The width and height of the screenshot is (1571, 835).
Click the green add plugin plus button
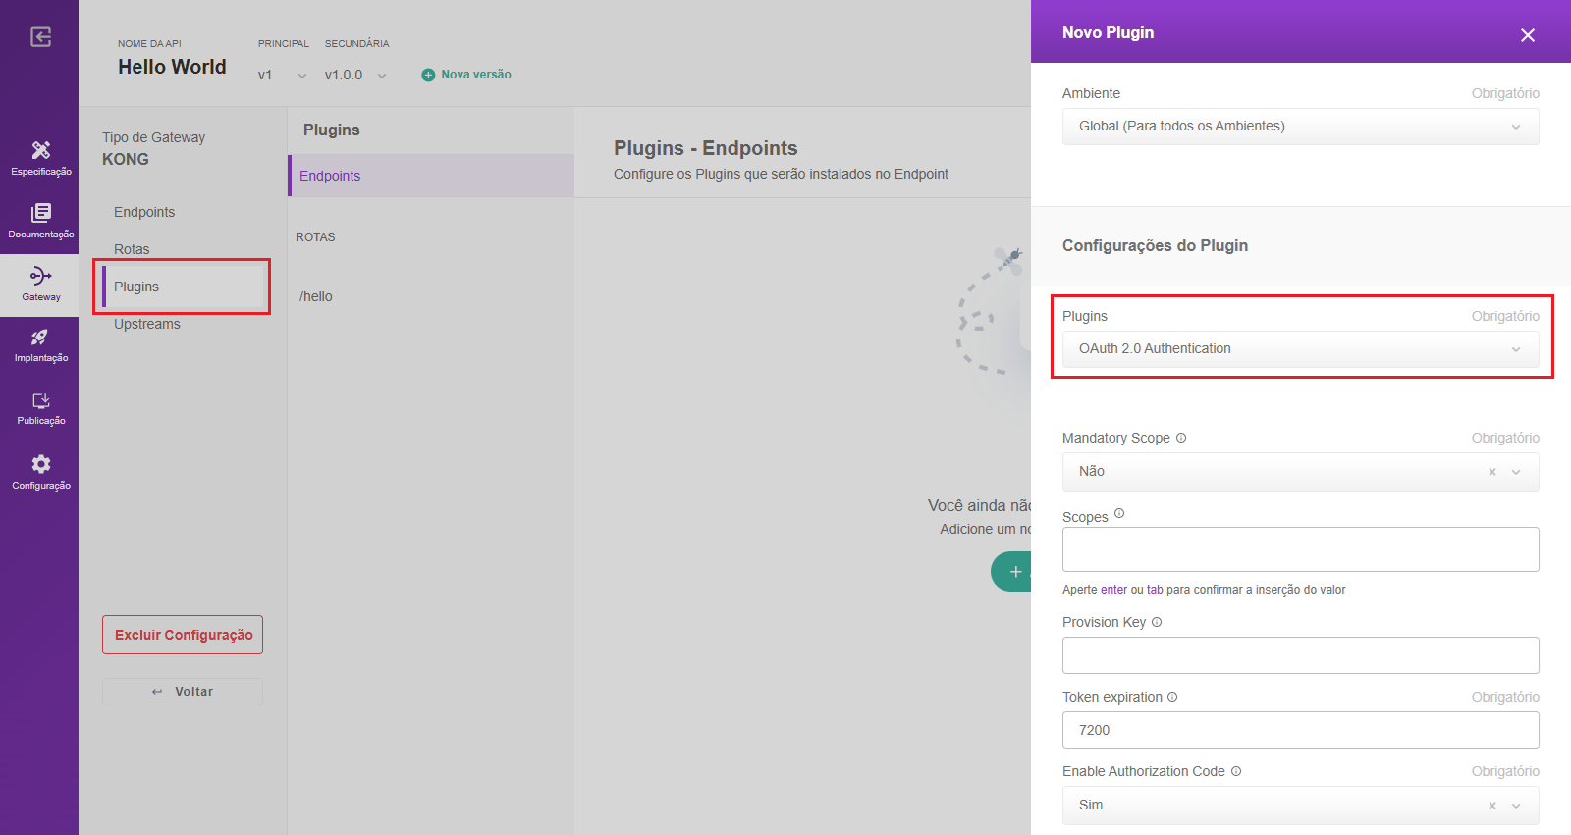(1012, 572)
